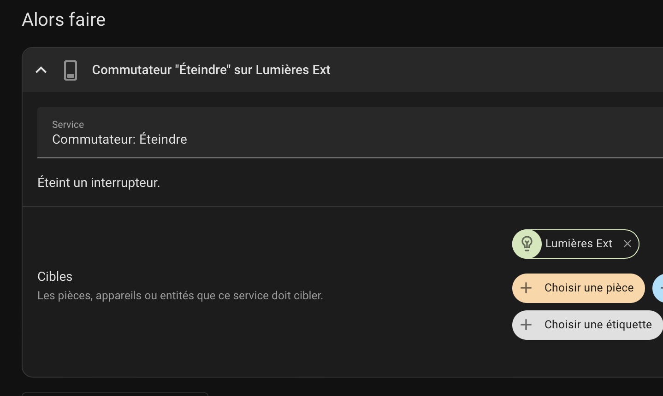Open Choisir une étiquette label picker
663x396 pixels.
point(587,325)
